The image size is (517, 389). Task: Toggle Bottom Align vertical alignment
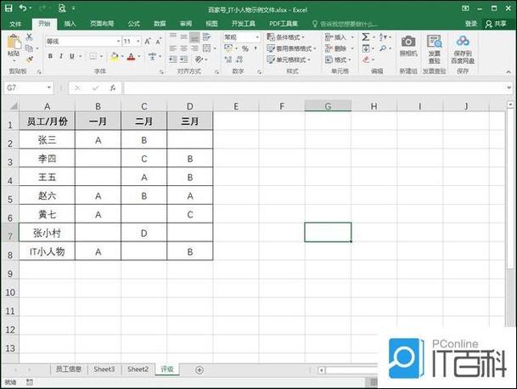[x=194, y=37]
